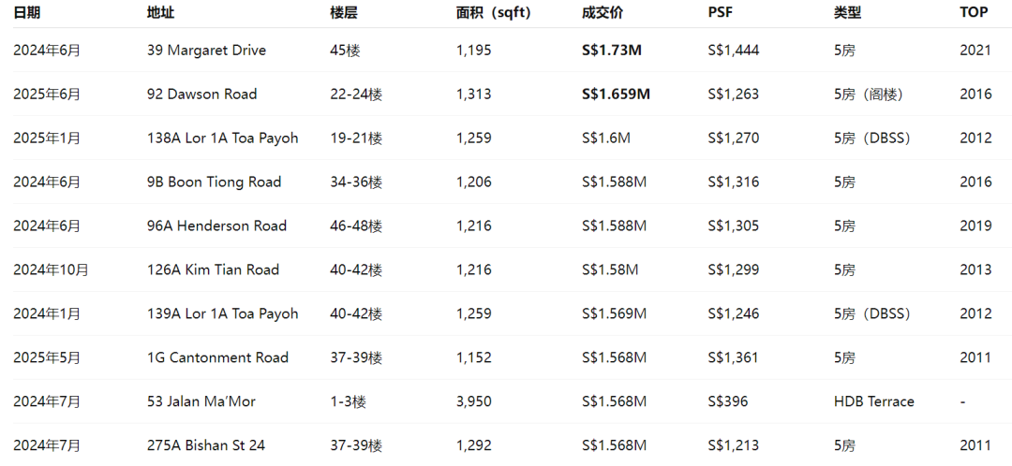Click the HDB Terrace type cell

874,401
